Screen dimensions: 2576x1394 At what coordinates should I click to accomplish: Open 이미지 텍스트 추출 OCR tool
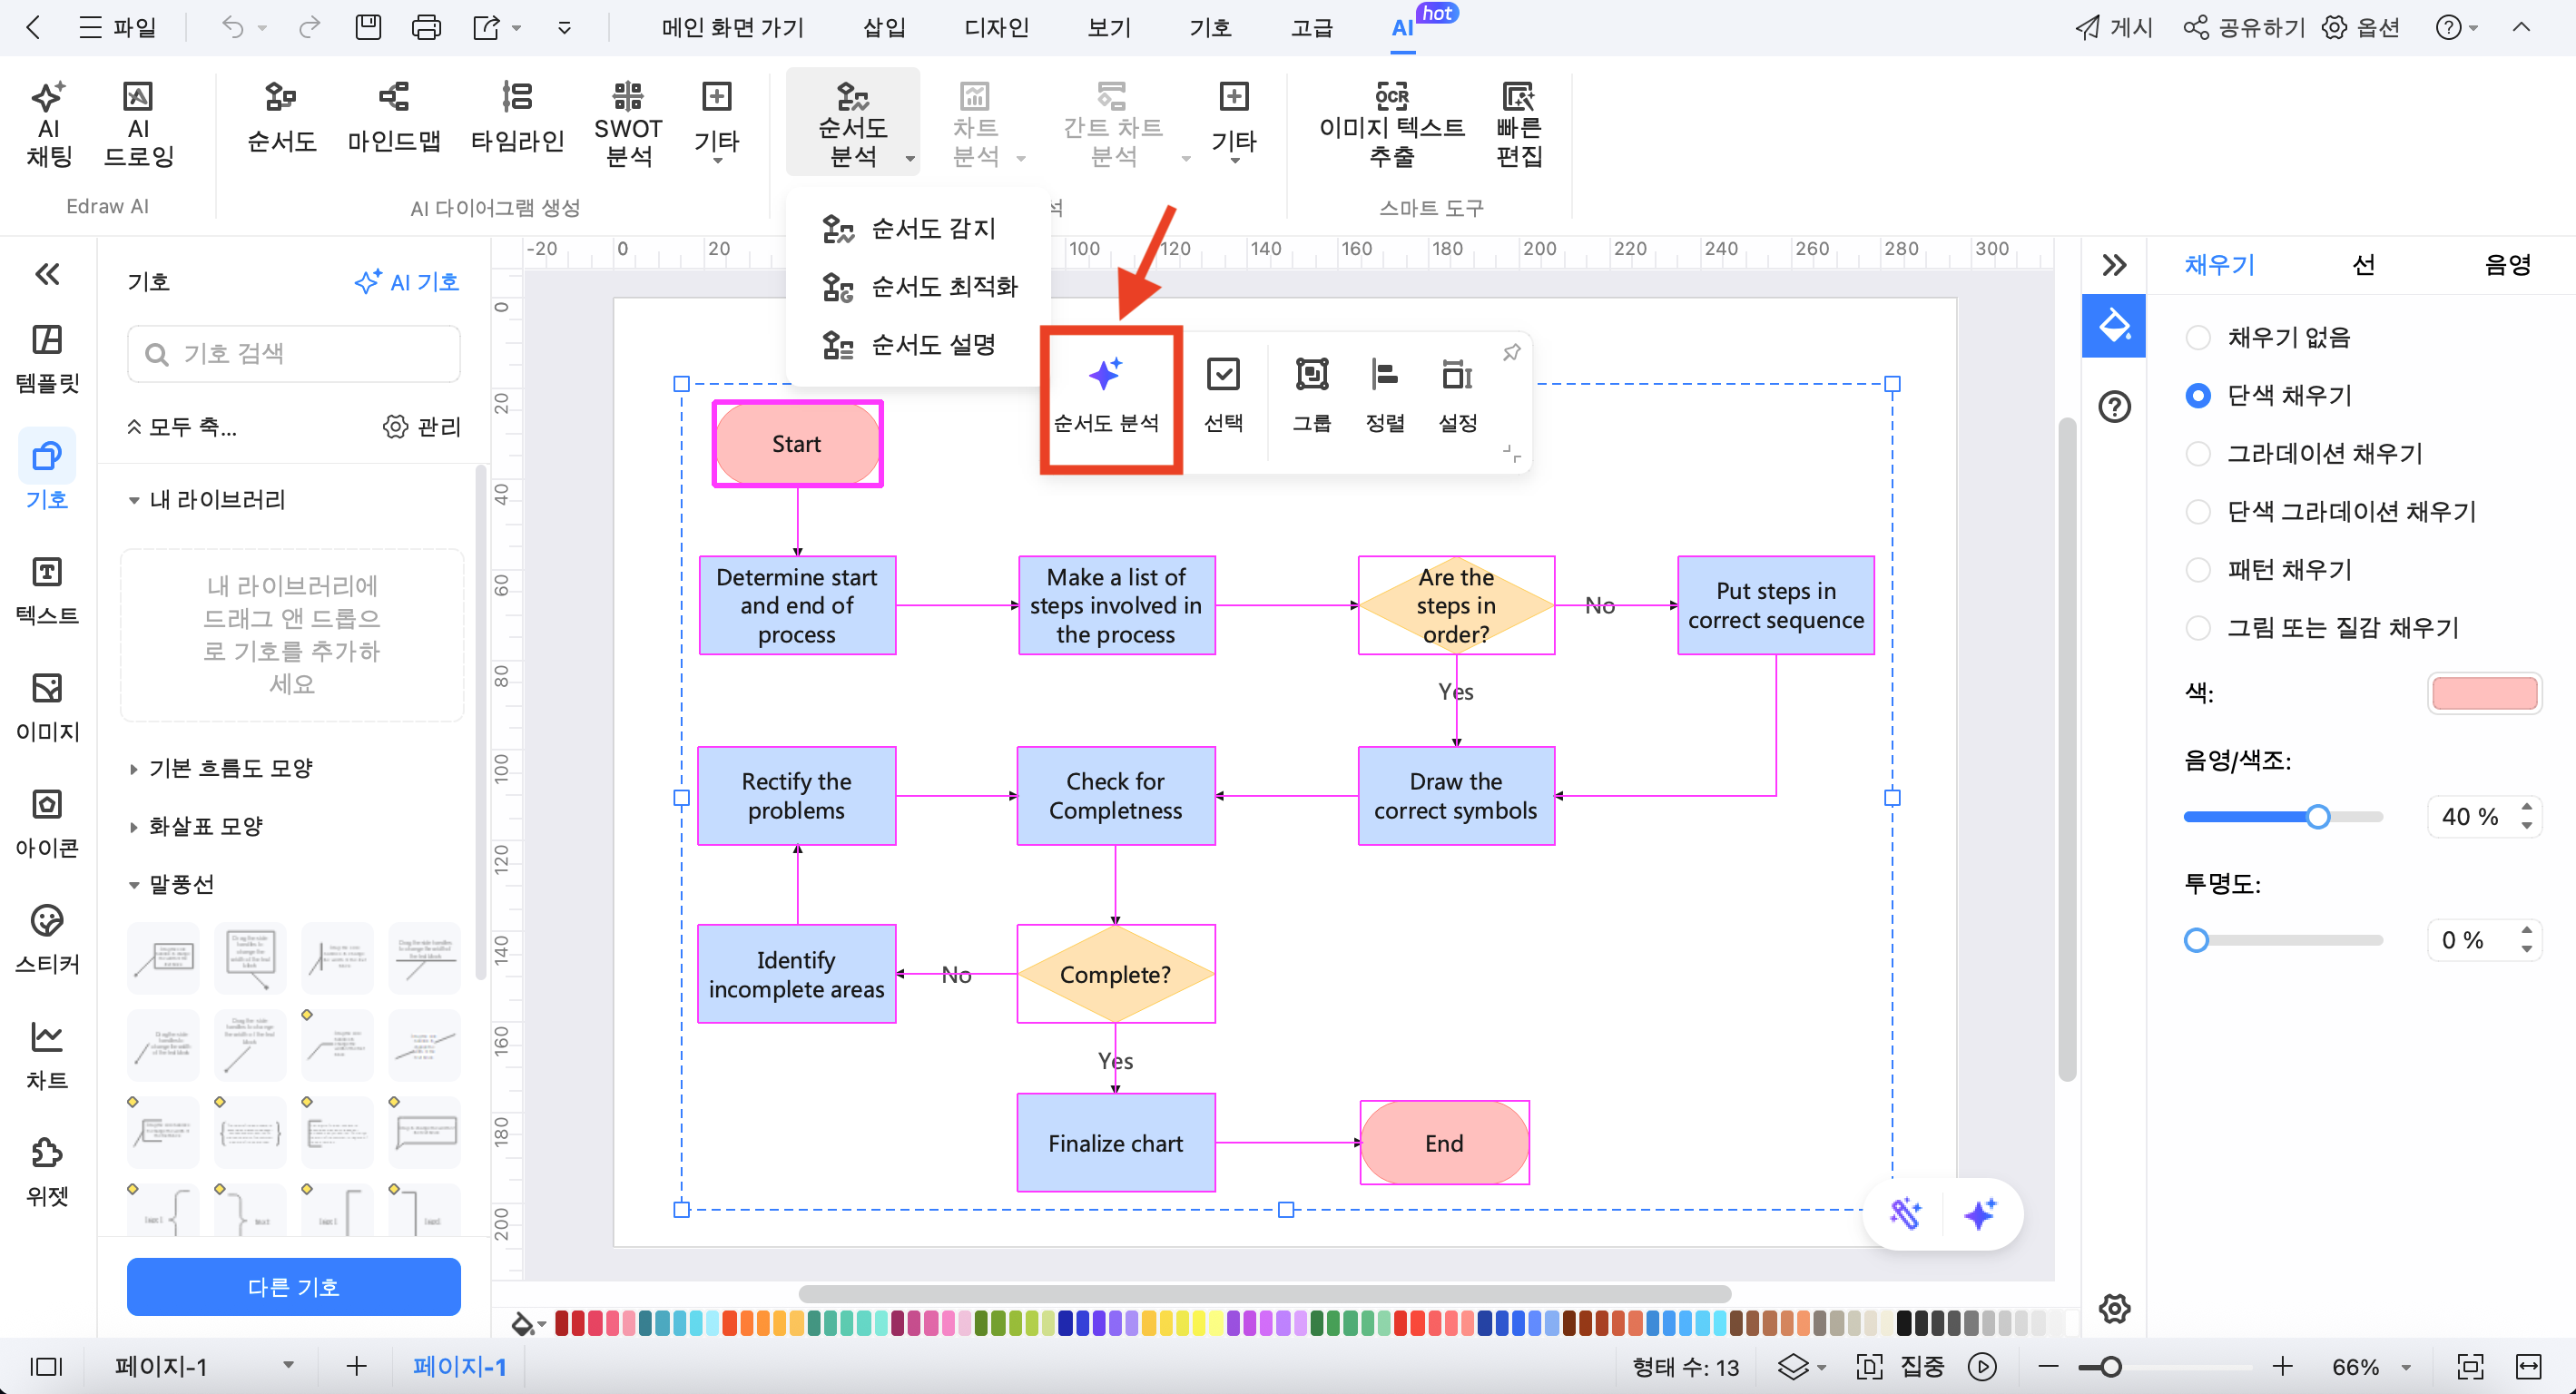pyautogui.click(x=1391, y=124)
